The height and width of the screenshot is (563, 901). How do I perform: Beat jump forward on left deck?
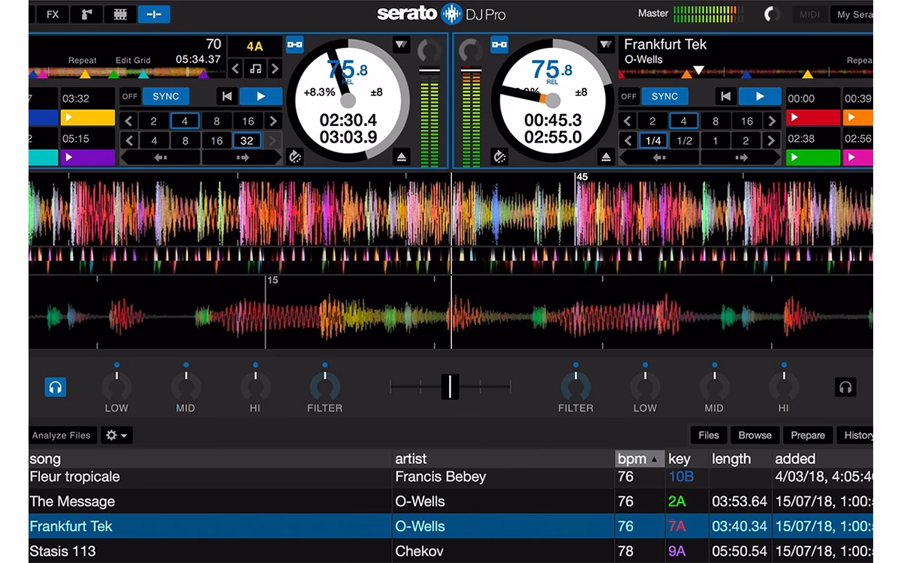click(x=243, y=158)
